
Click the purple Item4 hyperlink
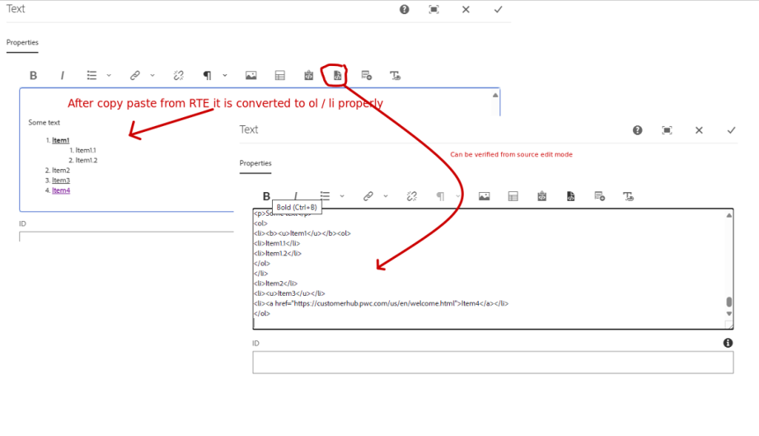coord(61,190)
